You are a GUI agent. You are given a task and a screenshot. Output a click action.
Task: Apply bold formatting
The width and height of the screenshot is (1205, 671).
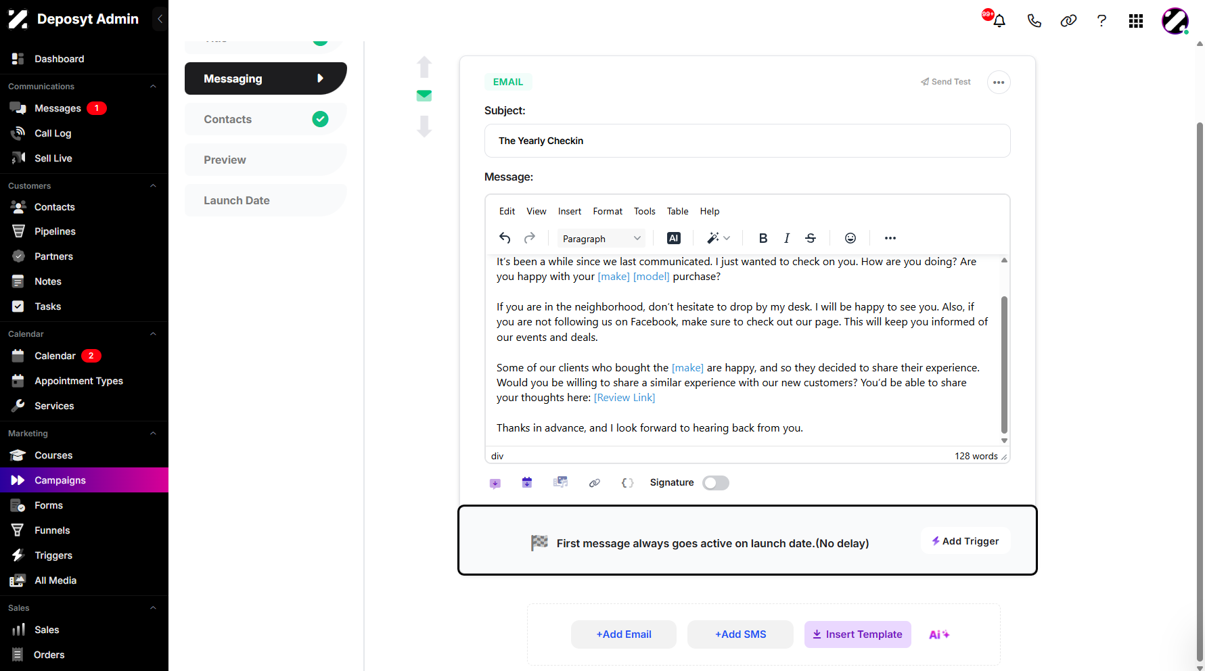point(763,238)
